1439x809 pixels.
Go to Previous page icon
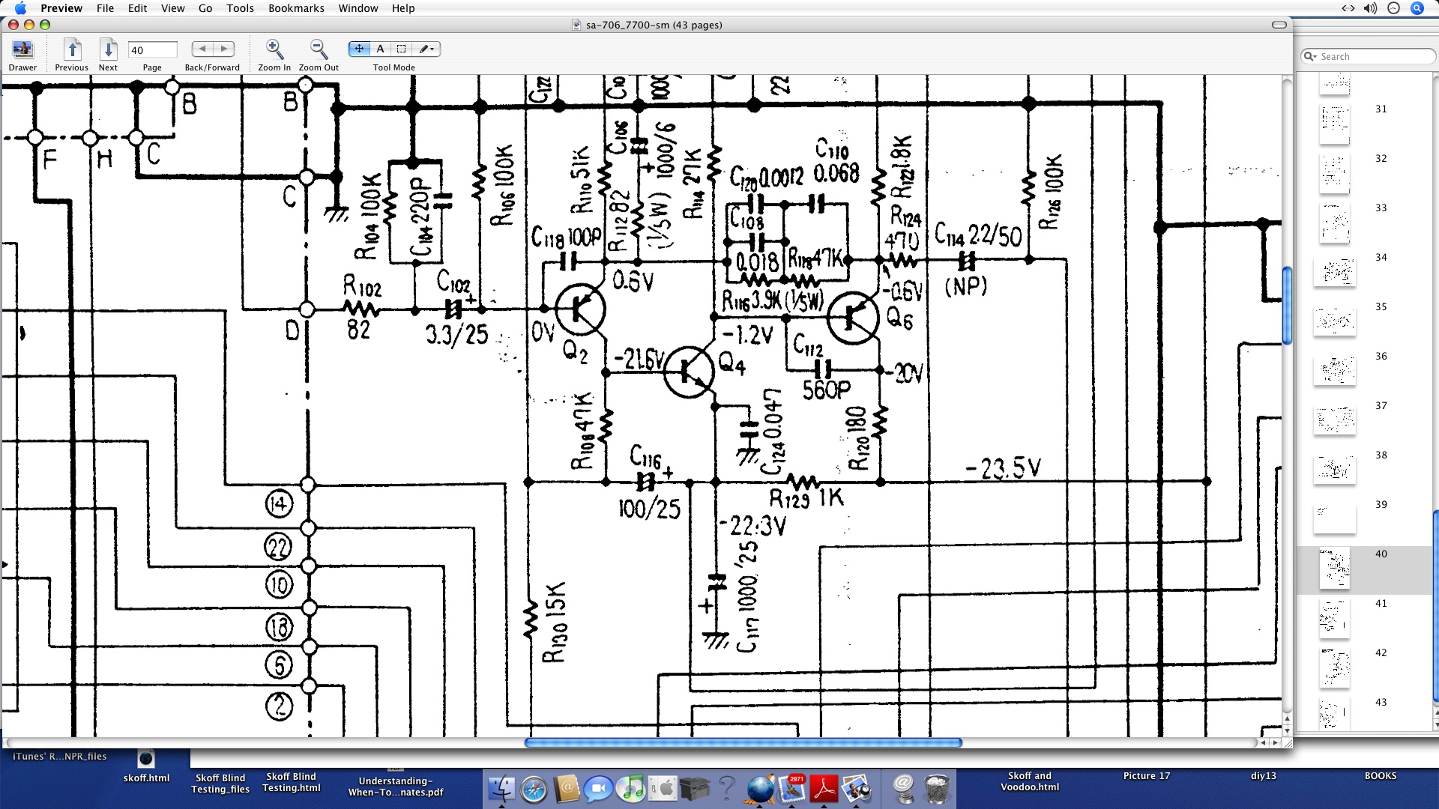[x=72, y=49]
